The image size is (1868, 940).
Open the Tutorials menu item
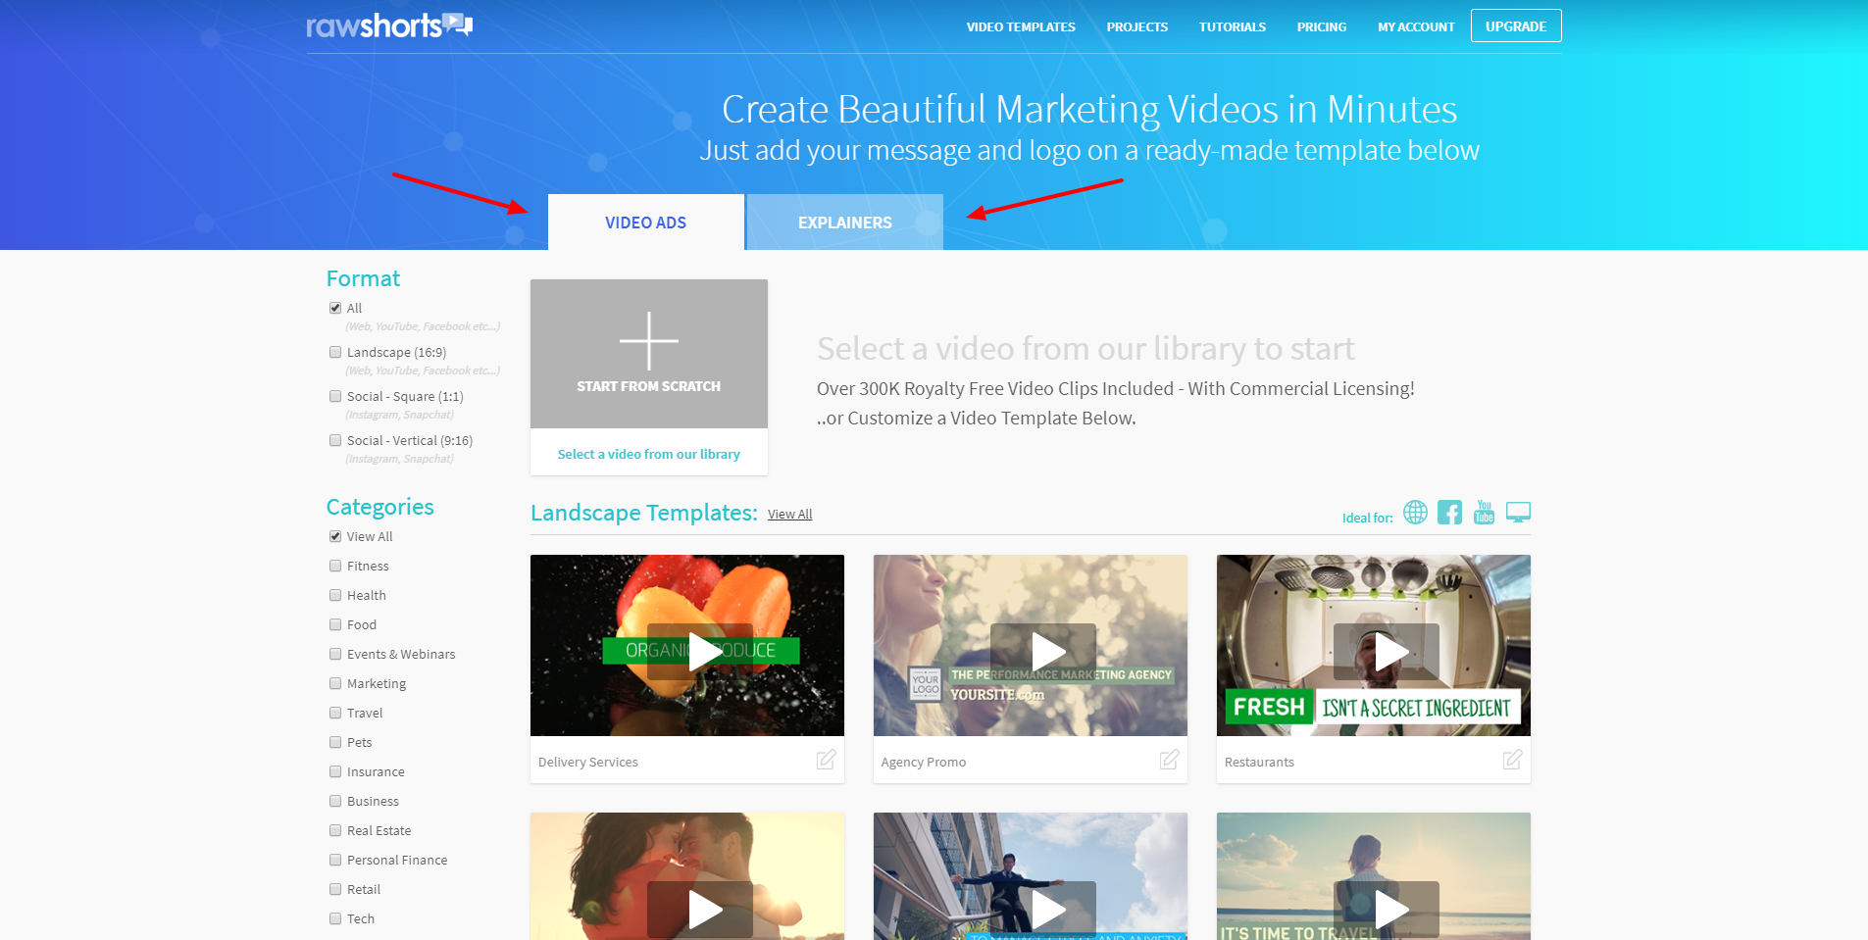pyautogui.click(x=1233, y=26)
